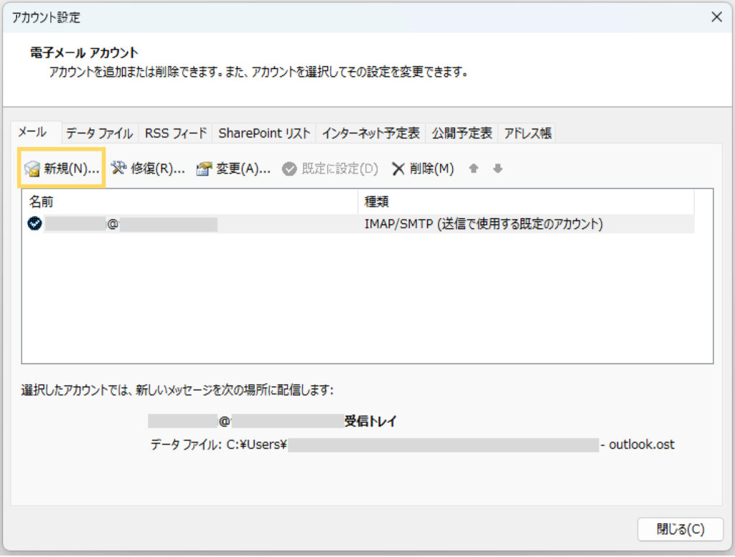Click the move account up arrow
The image size is (735, 557).
[473, 169]
